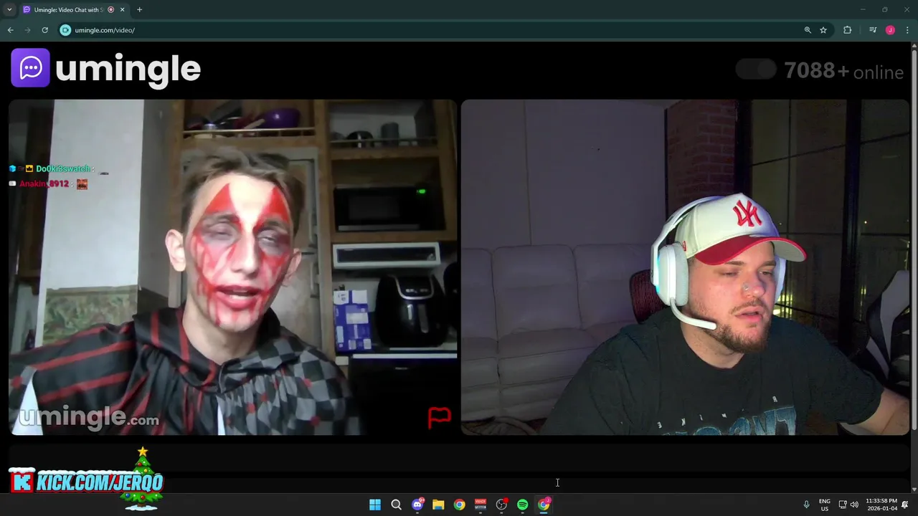Open the active Chrome window with badge in taskbar

[x=544, y=505]
